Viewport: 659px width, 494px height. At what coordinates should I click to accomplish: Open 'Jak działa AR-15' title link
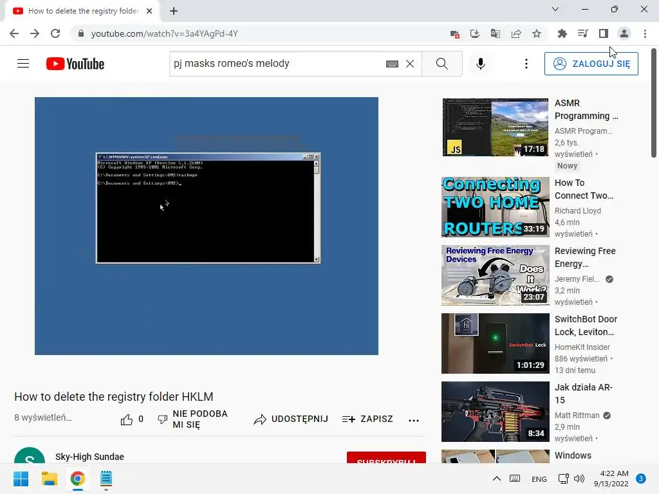click(x=583, y=394)
